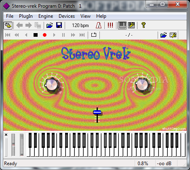Click the modulation wheel strip
Image resolution: width=190 pixels, height=170 pixels.
coord(21,145)
